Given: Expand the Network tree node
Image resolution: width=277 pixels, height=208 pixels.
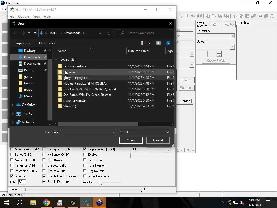Looking at the screenshot, I should tap(12, 122).
